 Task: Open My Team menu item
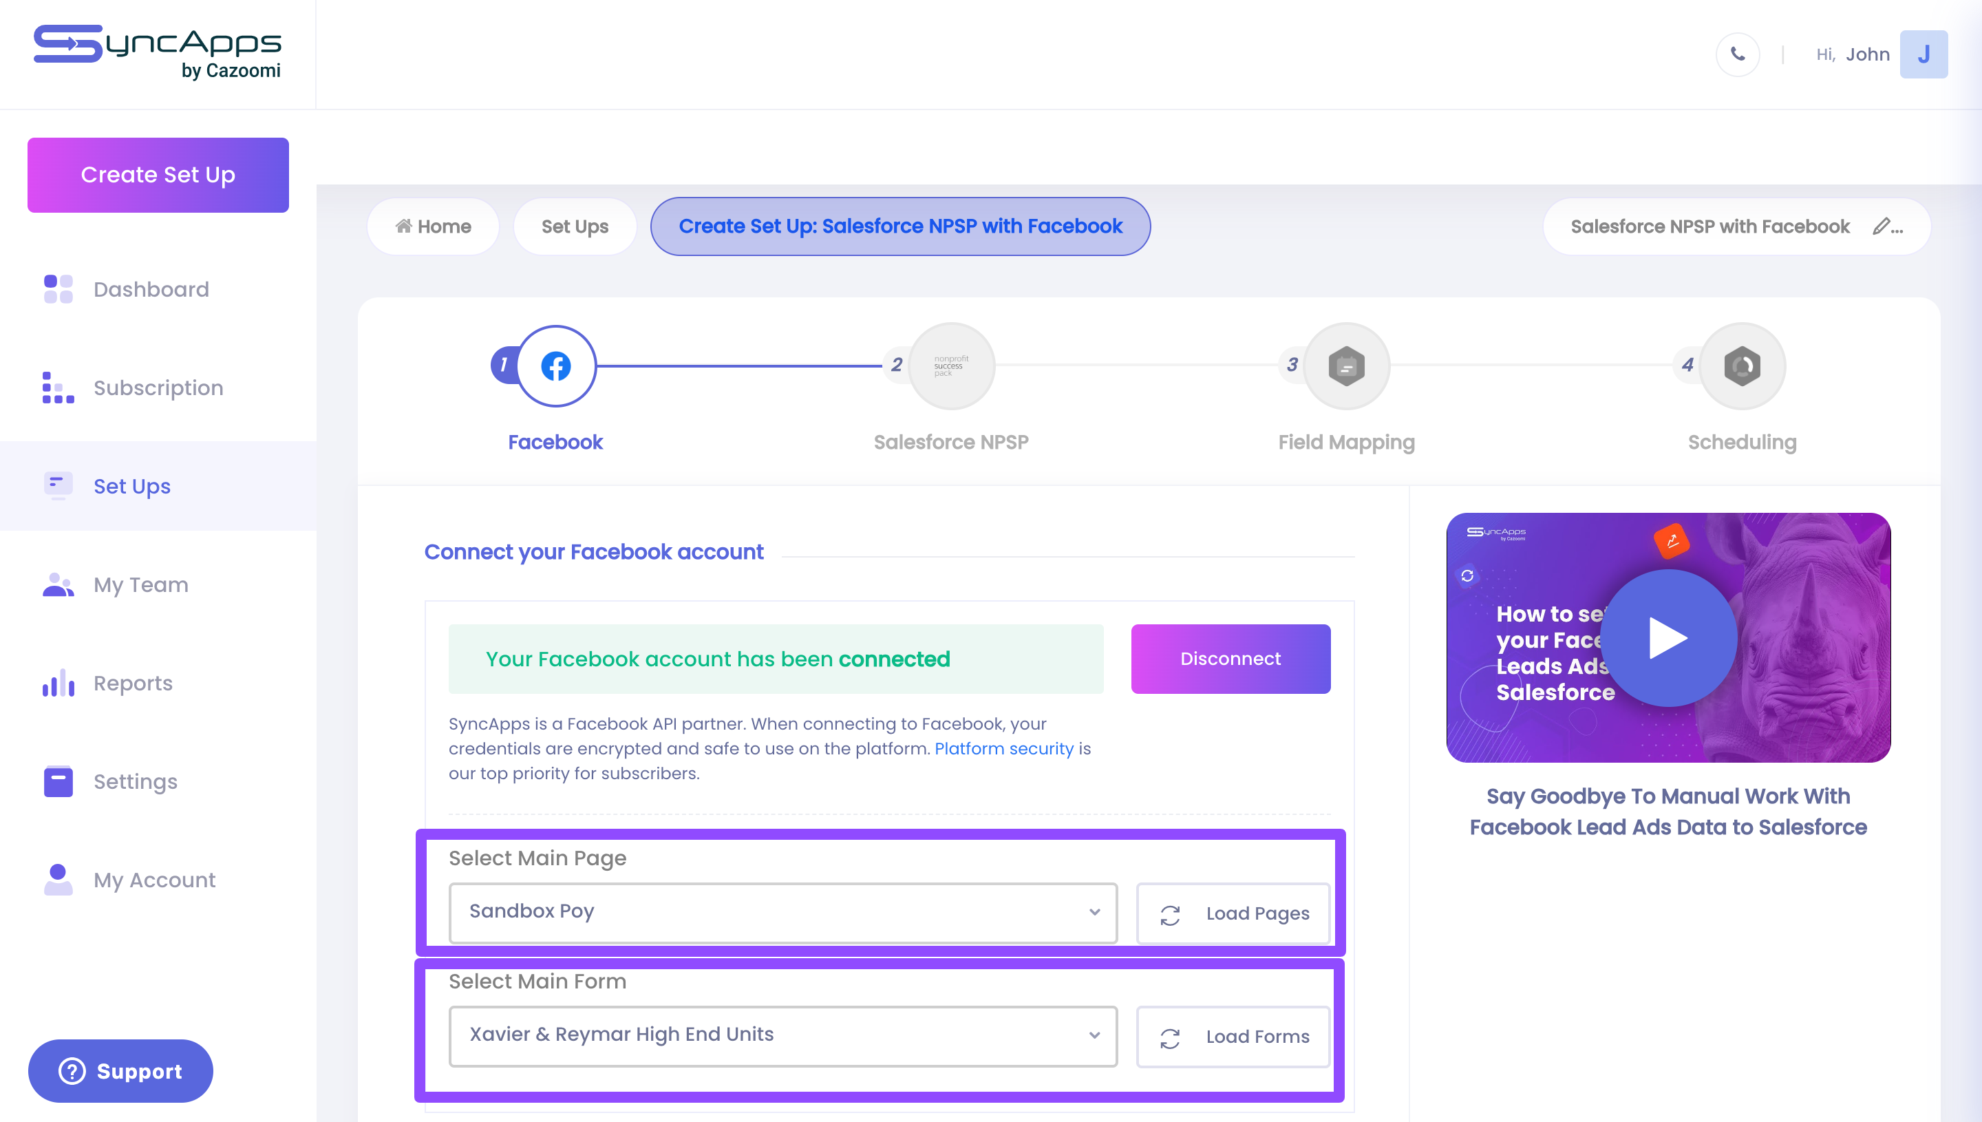[141, 585]
